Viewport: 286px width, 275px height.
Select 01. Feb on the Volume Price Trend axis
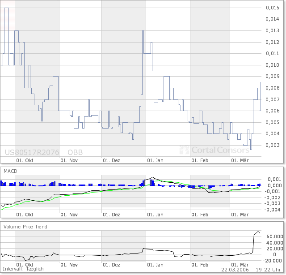200,265
